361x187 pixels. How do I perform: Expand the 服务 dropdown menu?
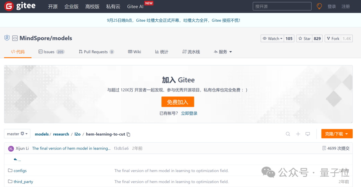[223, 52]
